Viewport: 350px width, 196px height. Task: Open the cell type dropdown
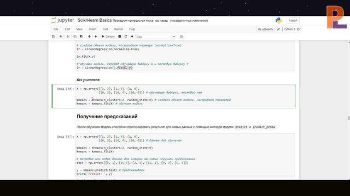pos(156,36)
